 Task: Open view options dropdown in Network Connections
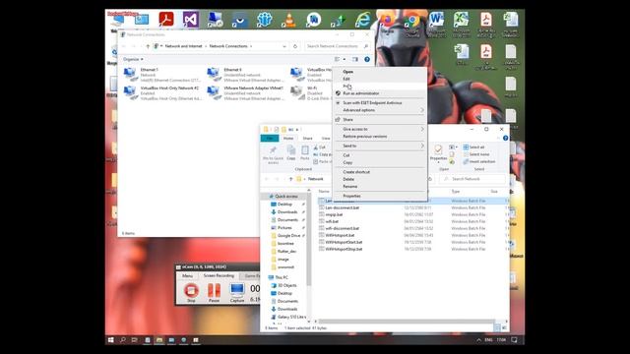[345, 59]
